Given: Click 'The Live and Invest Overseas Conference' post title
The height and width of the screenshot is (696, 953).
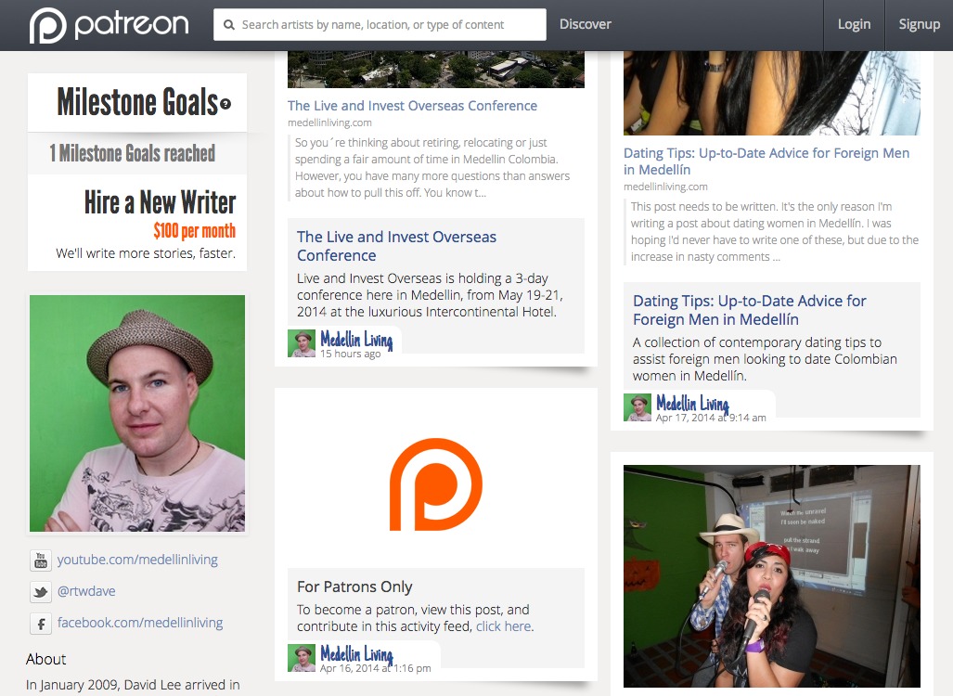Looking at the screenshot, I should point(396,246).
